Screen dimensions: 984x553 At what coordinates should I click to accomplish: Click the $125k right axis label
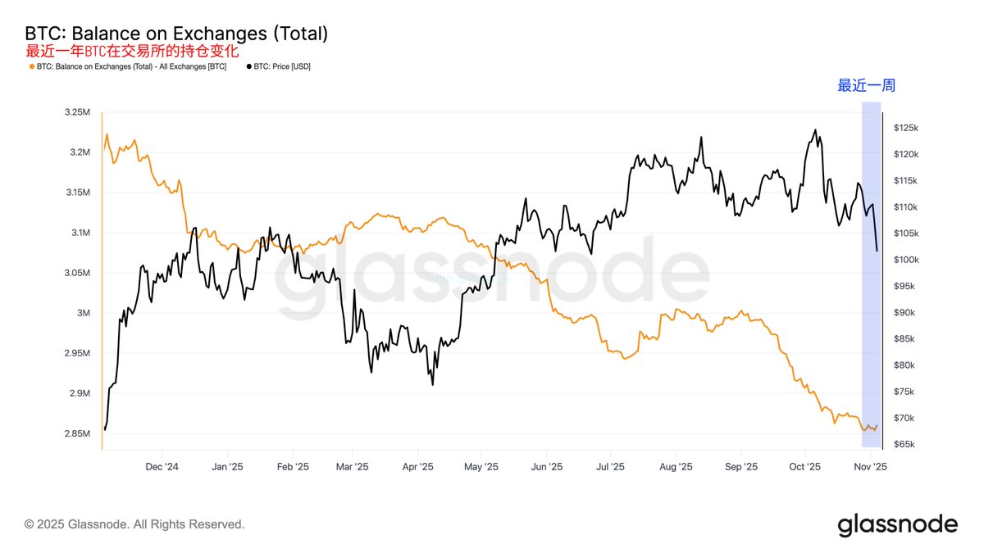pyautogui.click(x=905, y=128)
